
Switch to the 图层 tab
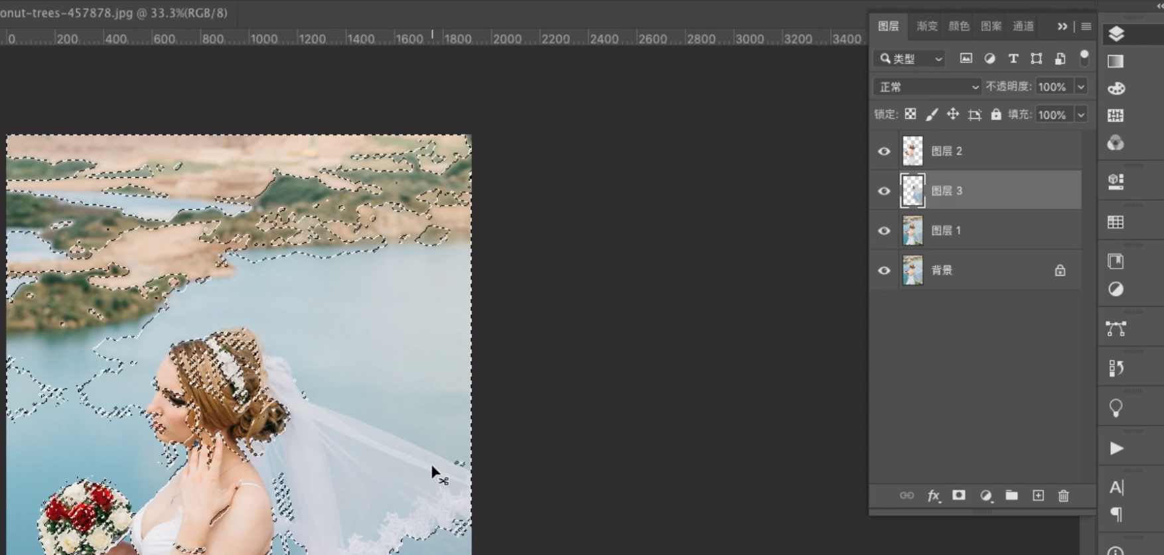click(x=889, y=26)
